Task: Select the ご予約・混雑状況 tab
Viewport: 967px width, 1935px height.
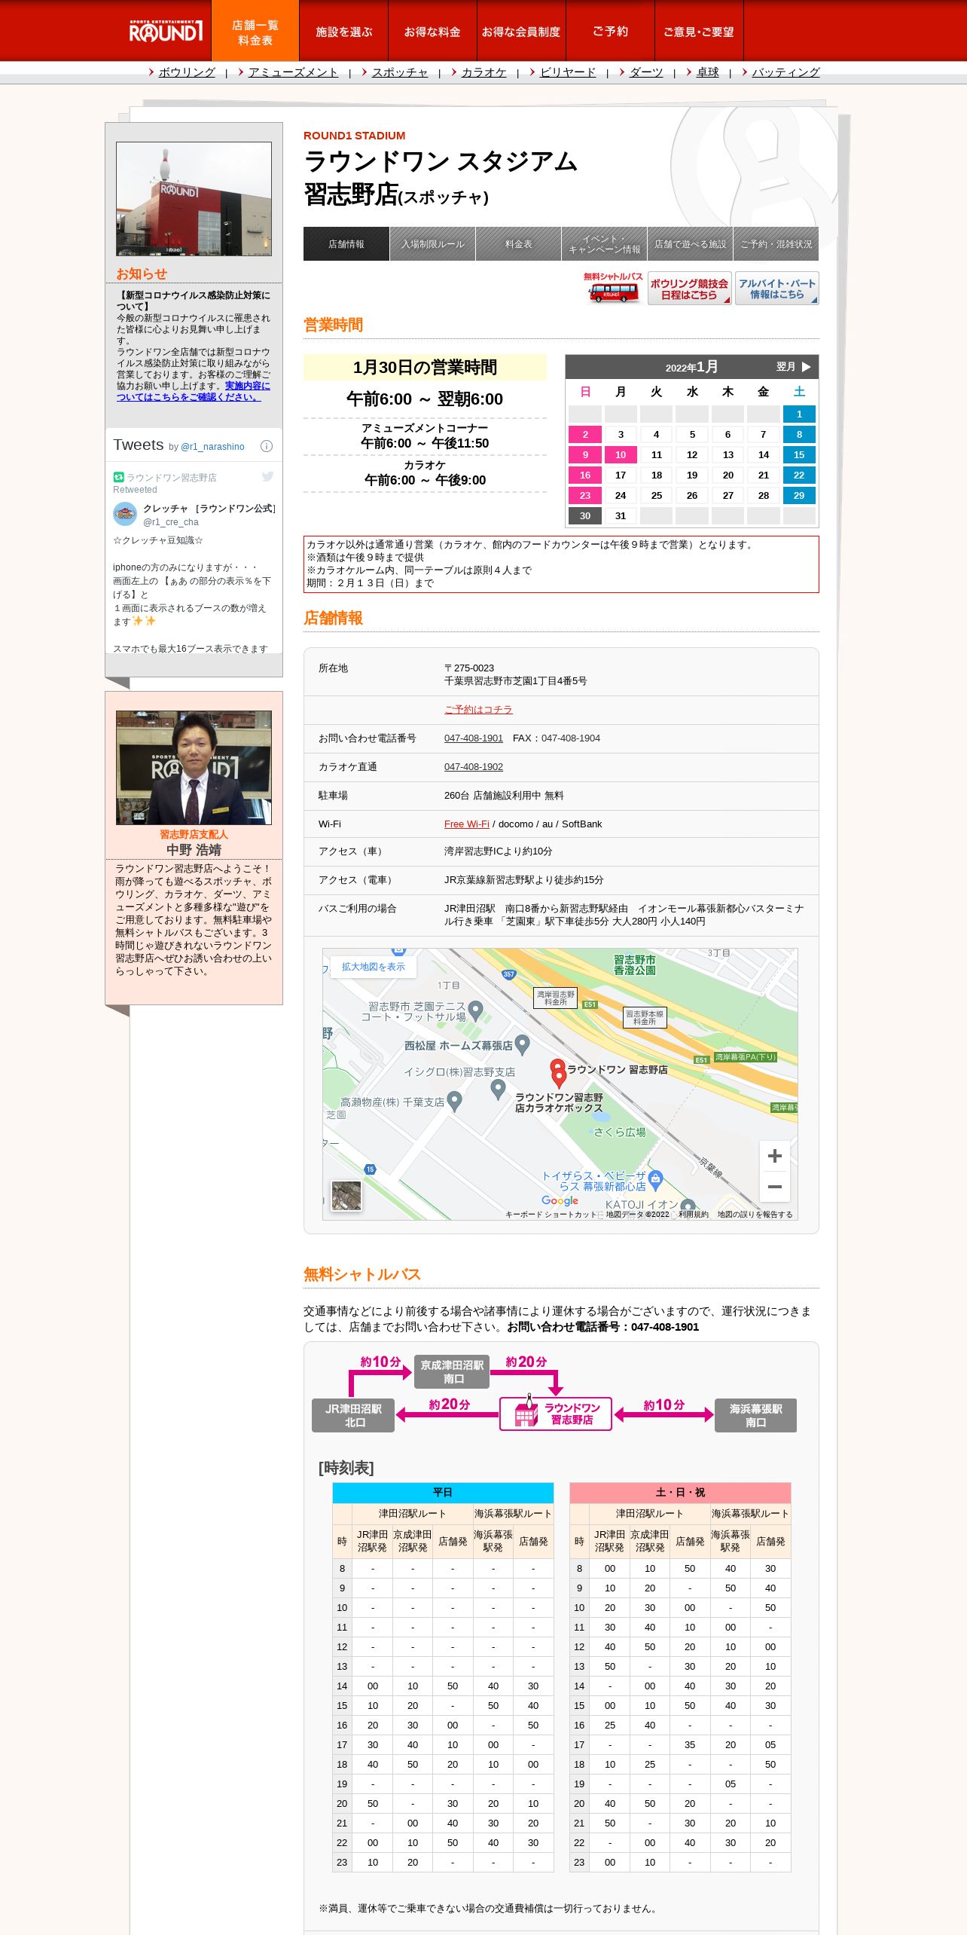Action: [x=776, y=244]
